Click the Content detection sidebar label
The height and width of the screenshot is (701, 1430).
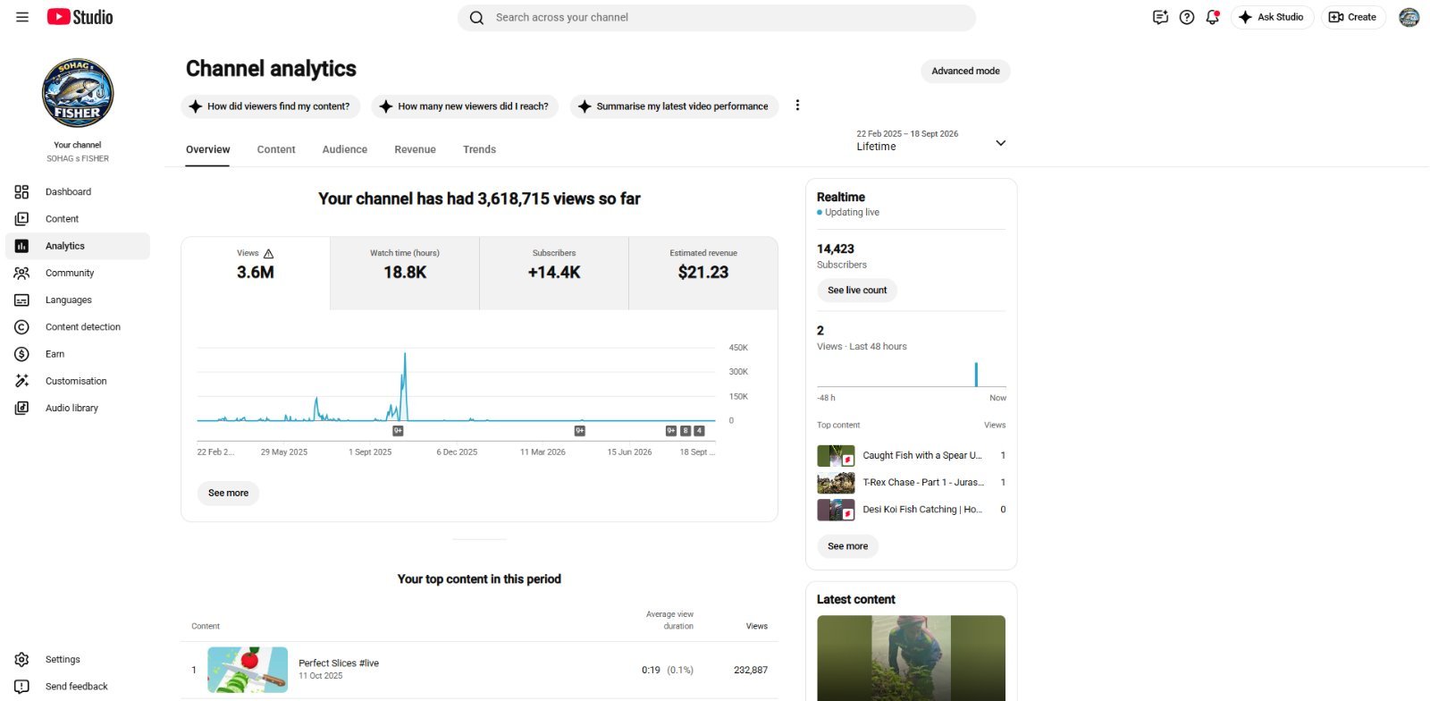pyautogui.click(x=83, y=327)
